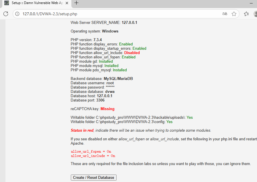
Task: Click Yes status for hackable\uploads folder
Action: coord(190,118)
